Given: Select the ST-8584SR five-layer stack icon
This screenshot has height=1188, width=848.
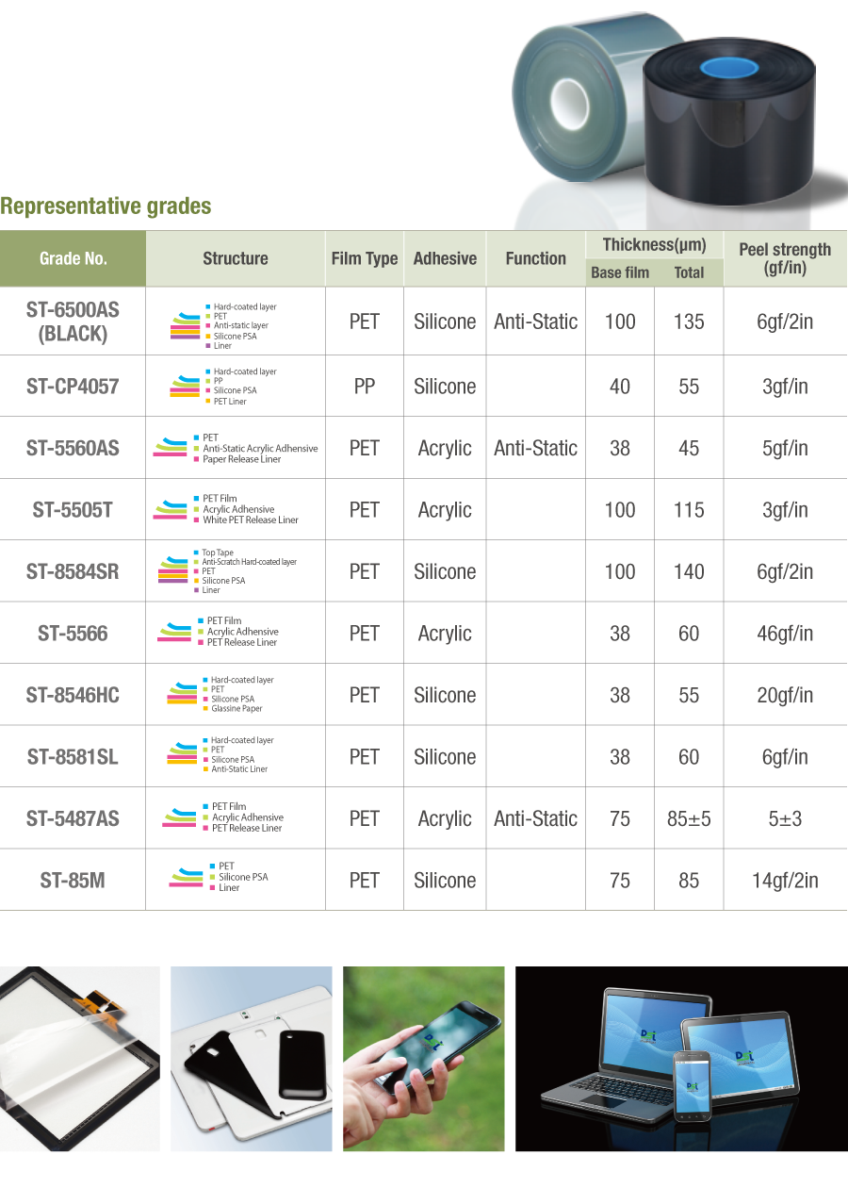Looking at the screenshot, I should [x=172, y=571].
